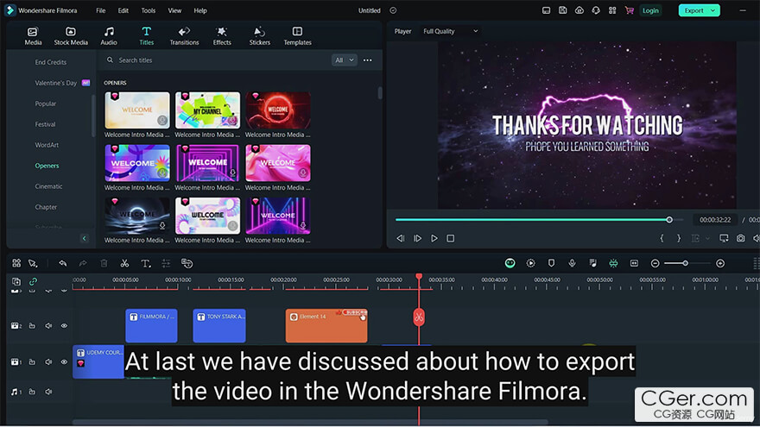
Task: Click the fullscreen preview monitor icon
Action: tap(724, 238)
